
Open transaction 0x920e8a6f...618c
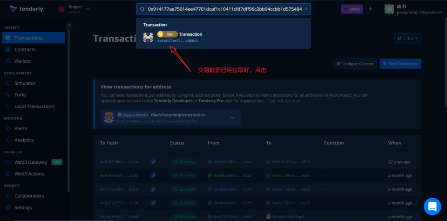coord(119,175)
